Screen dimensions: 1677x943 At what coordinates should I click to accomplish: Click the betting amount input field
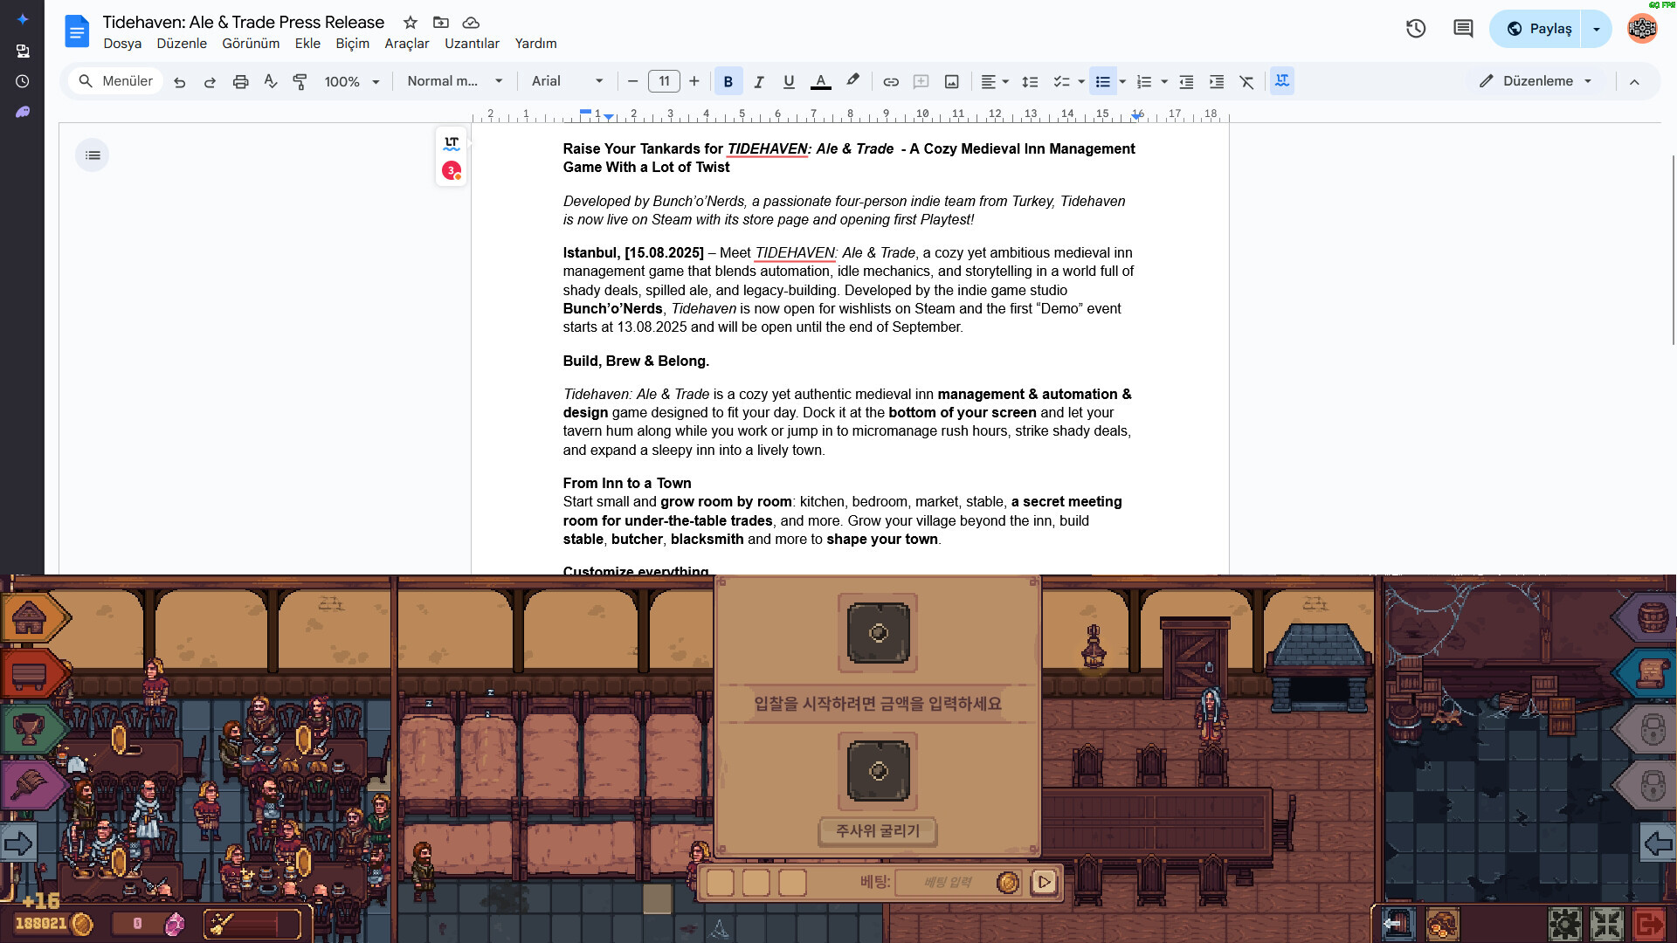947,882
